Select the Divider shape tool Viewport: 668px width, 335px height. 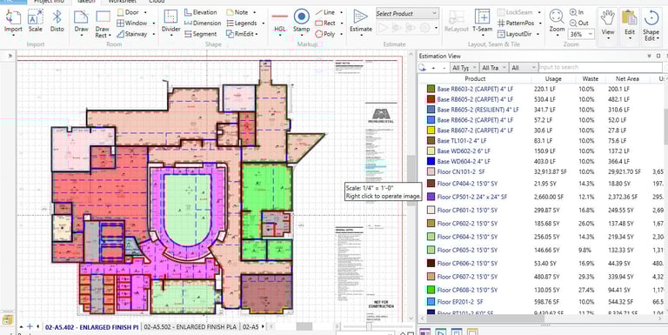pyautogui.click(x=170, y=18)
